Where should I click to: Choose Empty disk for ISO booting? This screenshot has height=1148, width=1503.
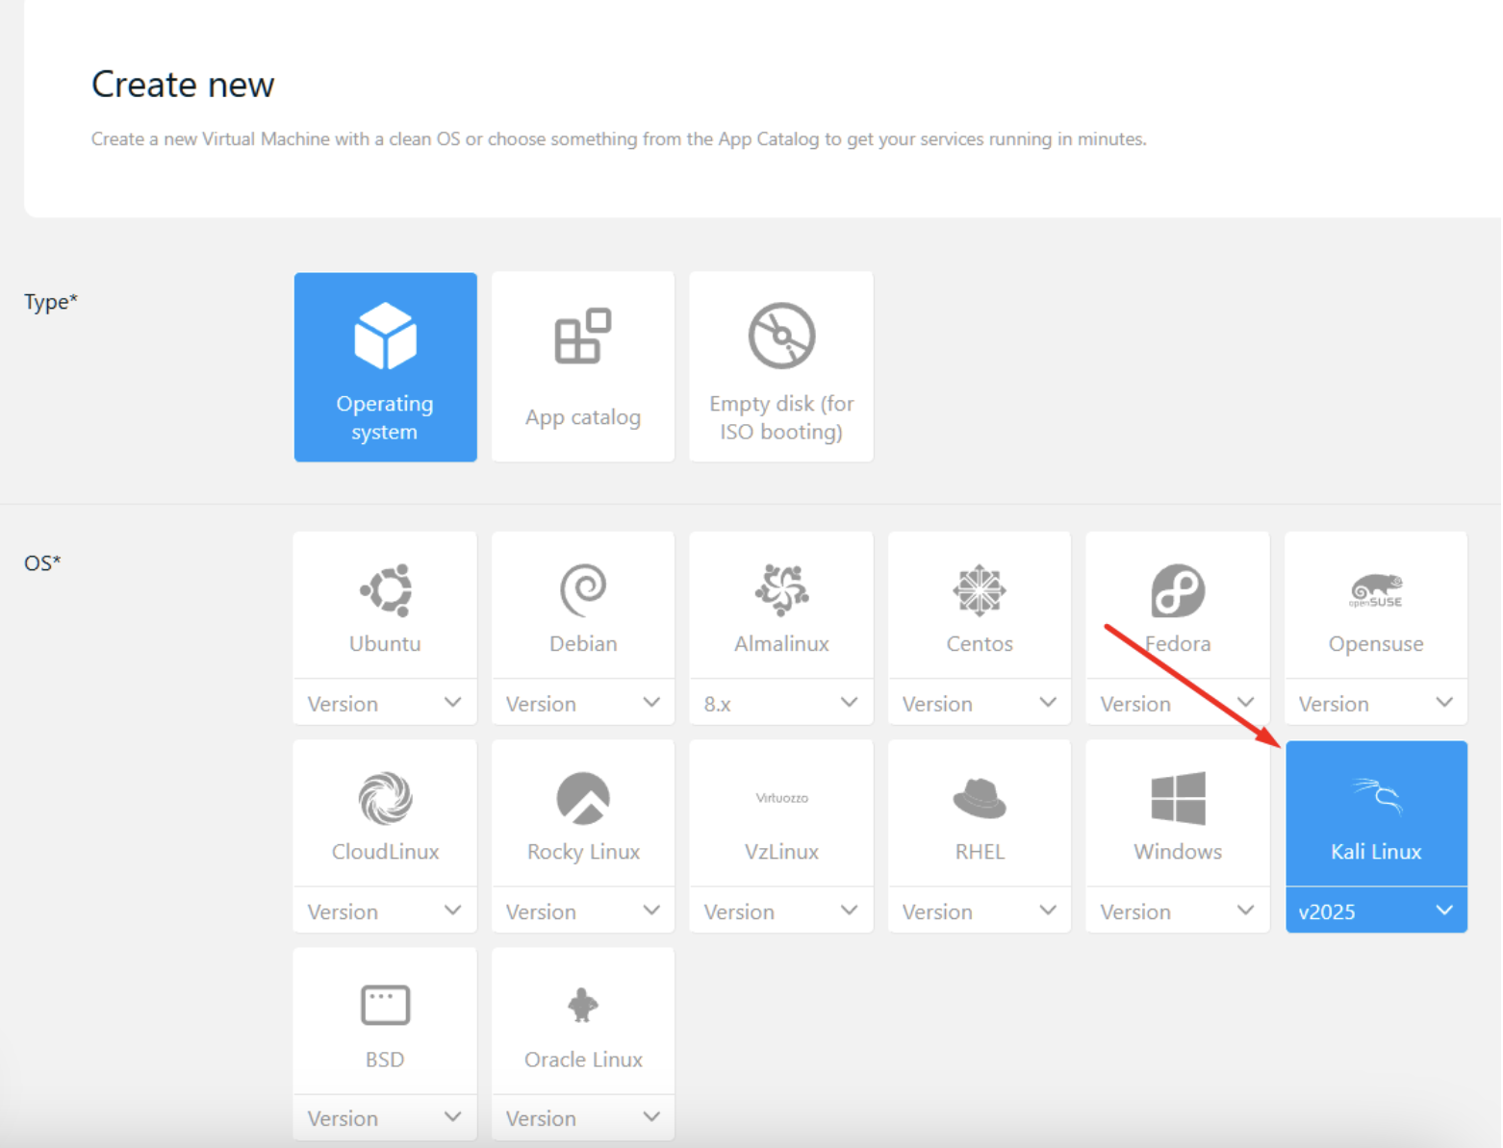click(x=781, y=367)
